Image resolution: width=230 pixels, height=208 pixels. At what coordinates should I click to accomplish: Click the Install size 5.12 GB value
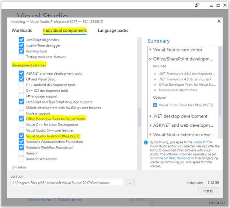(x=213, y=183)
